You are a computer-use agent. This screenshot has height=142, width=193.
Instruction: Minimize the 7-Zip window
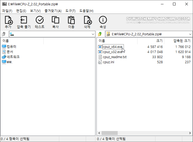(162, 4)
